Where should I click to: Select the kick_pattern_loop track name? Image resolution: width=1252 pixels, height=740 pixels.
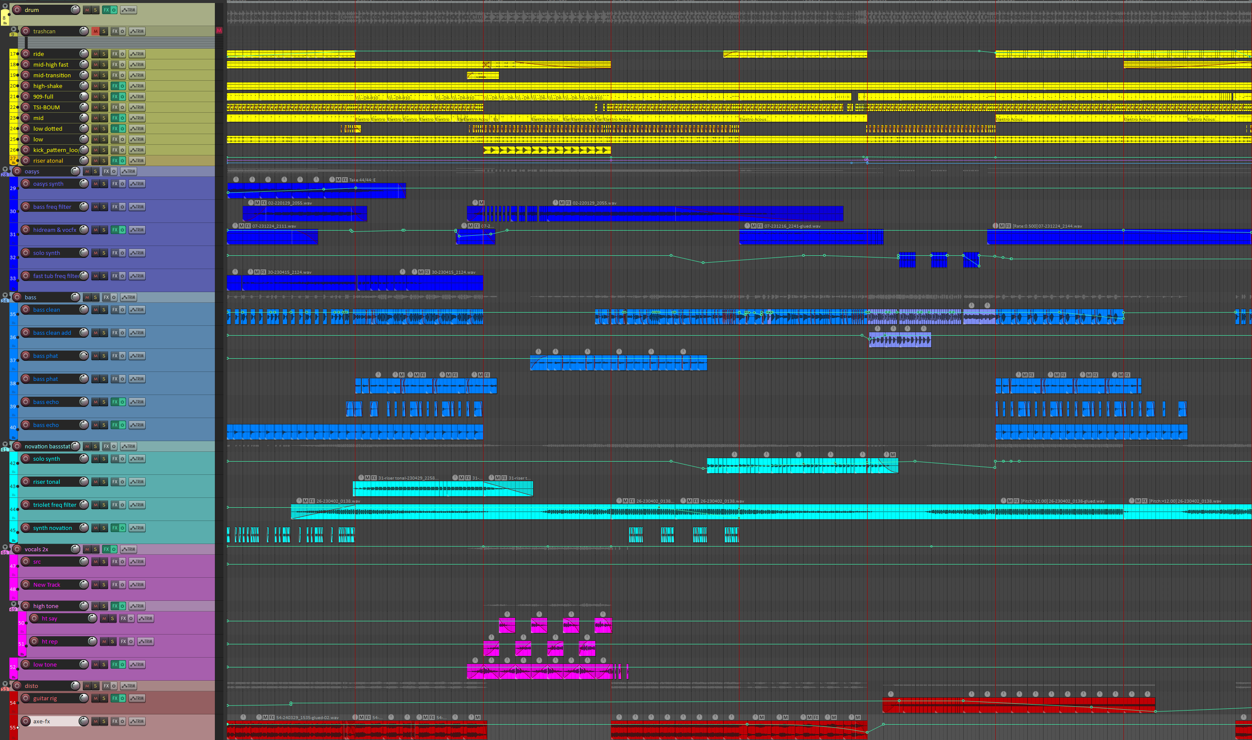click(56, 150)
